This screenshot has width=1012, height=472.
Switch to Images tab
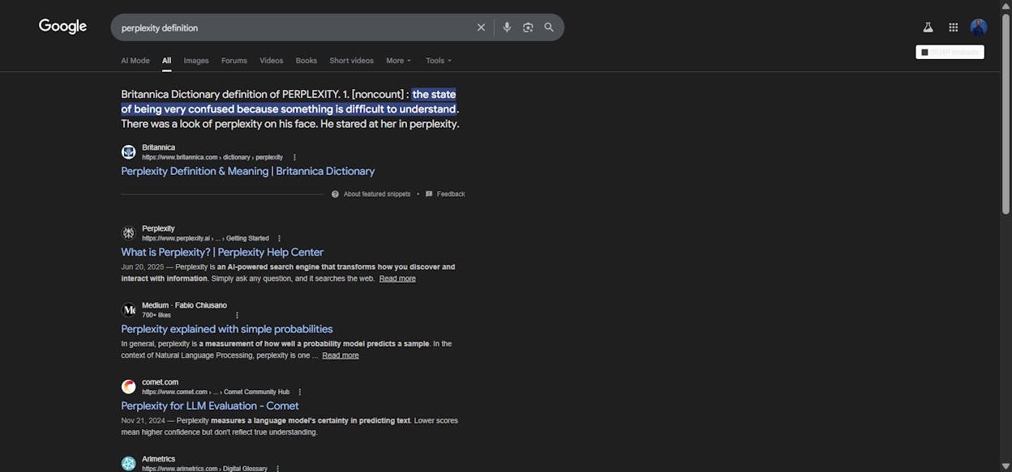pos(196,61)
